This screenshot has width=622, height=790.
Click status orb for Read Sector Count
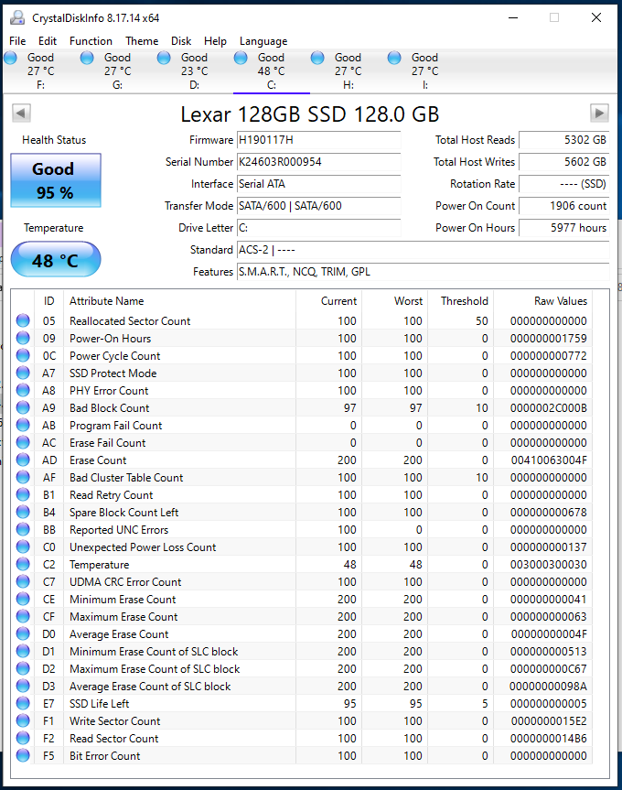pos(23,738)
